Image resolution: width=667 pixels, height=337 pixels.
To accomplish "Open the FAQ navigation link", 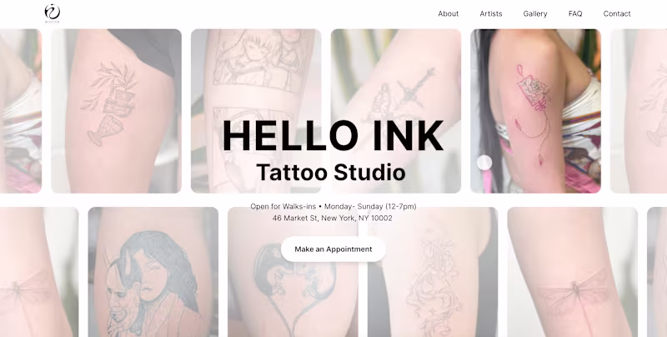I will coord(575,13).
